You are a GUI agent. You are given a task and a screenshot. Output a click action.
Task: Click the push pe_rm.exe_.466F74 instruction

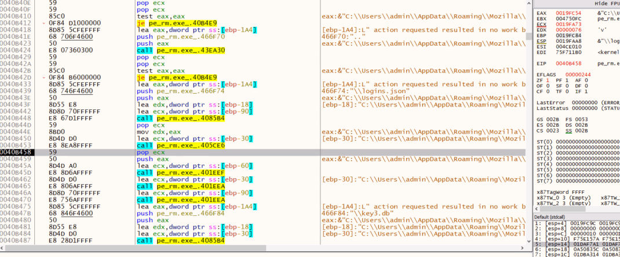coord(181,91)
